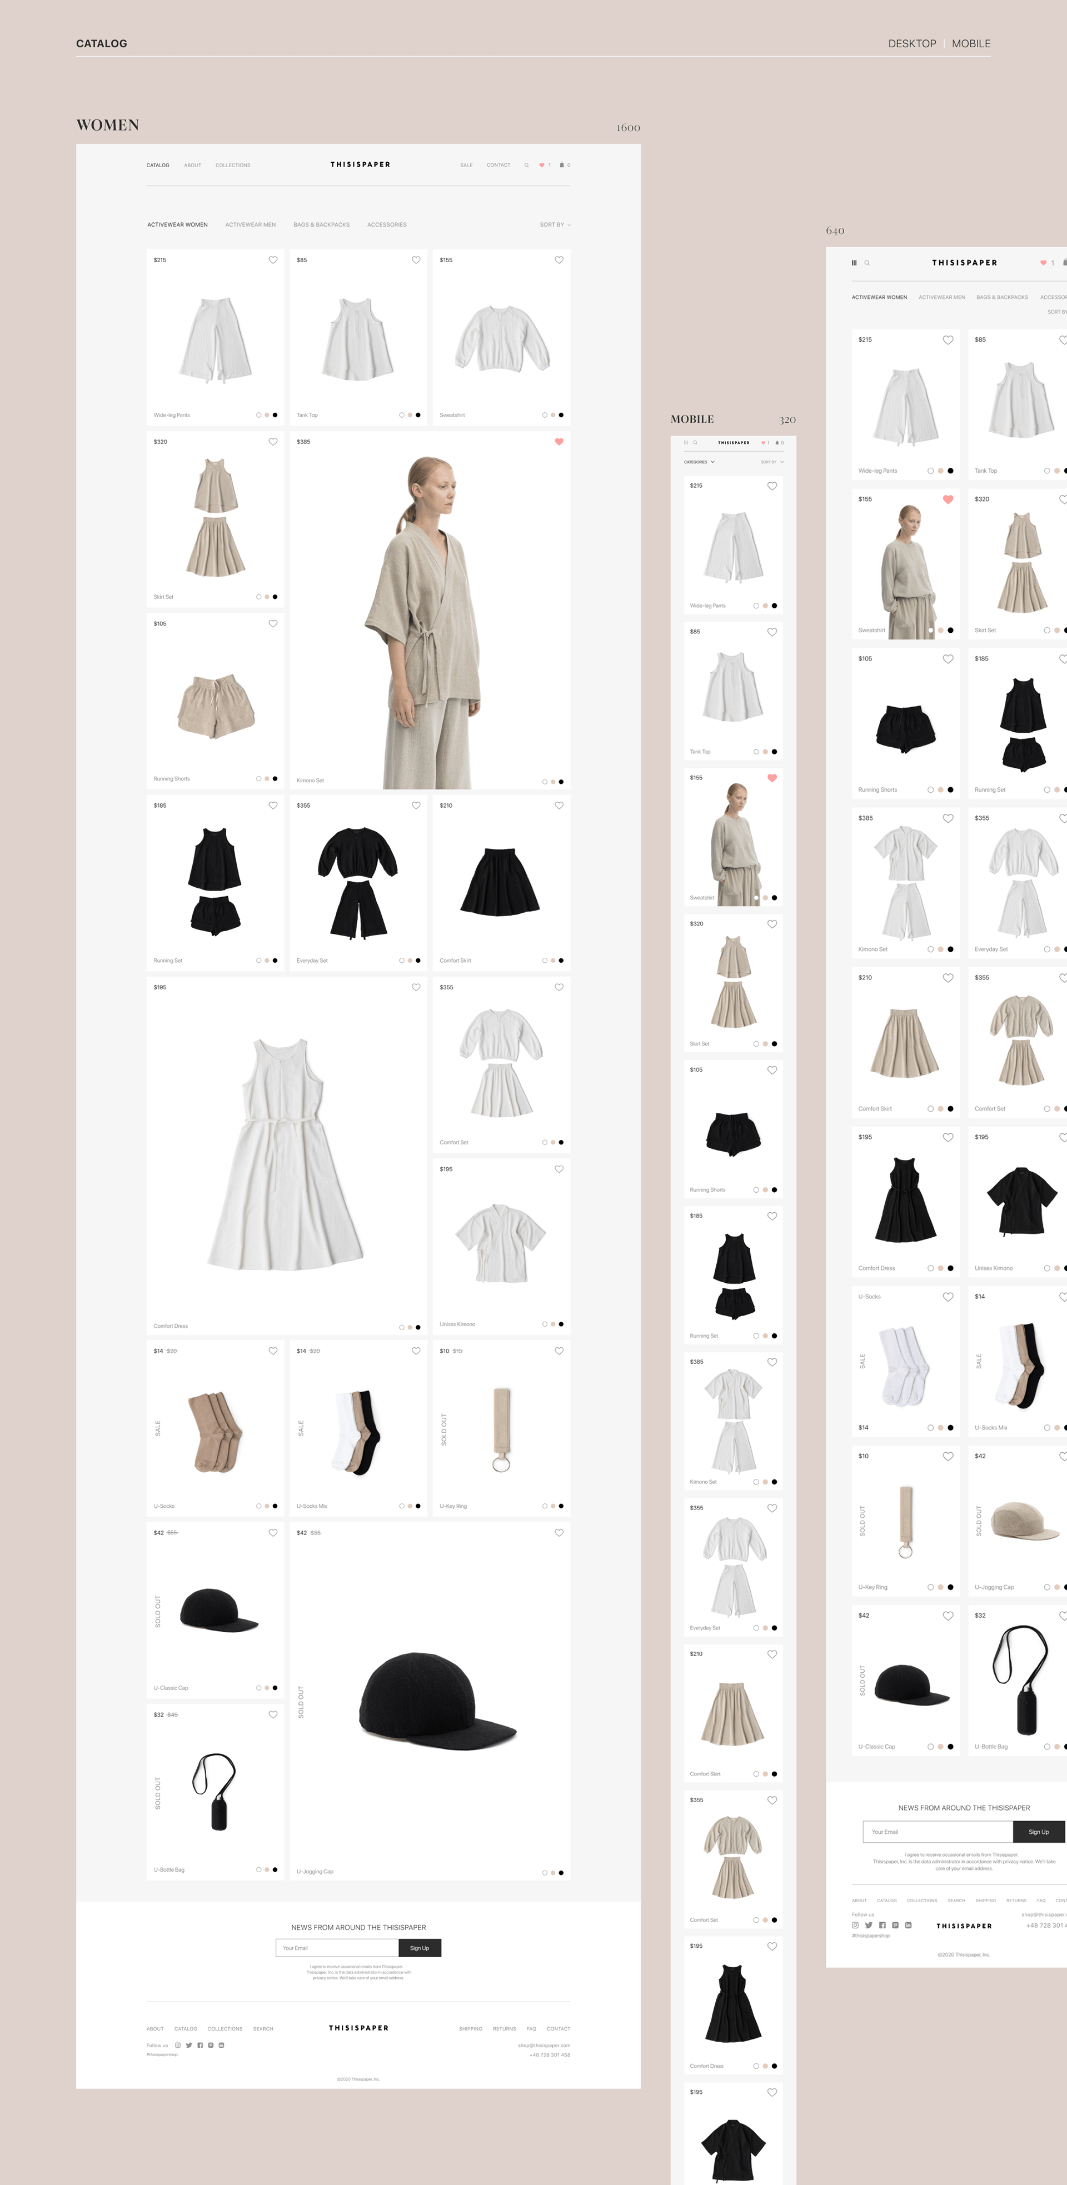Image resolution: width=1067 pixels, height=2185 pixels.
Task: Click the Facebook icon in desktop footer
Action: (x=200, y=2045)
